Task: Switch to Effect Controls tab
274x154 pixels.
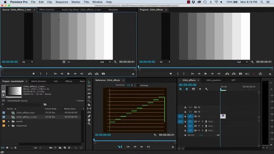Action: point(47,10)
